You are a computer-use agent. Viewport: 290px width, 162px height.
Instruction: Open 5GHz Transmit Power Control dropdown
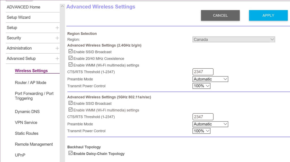point(201,131)
